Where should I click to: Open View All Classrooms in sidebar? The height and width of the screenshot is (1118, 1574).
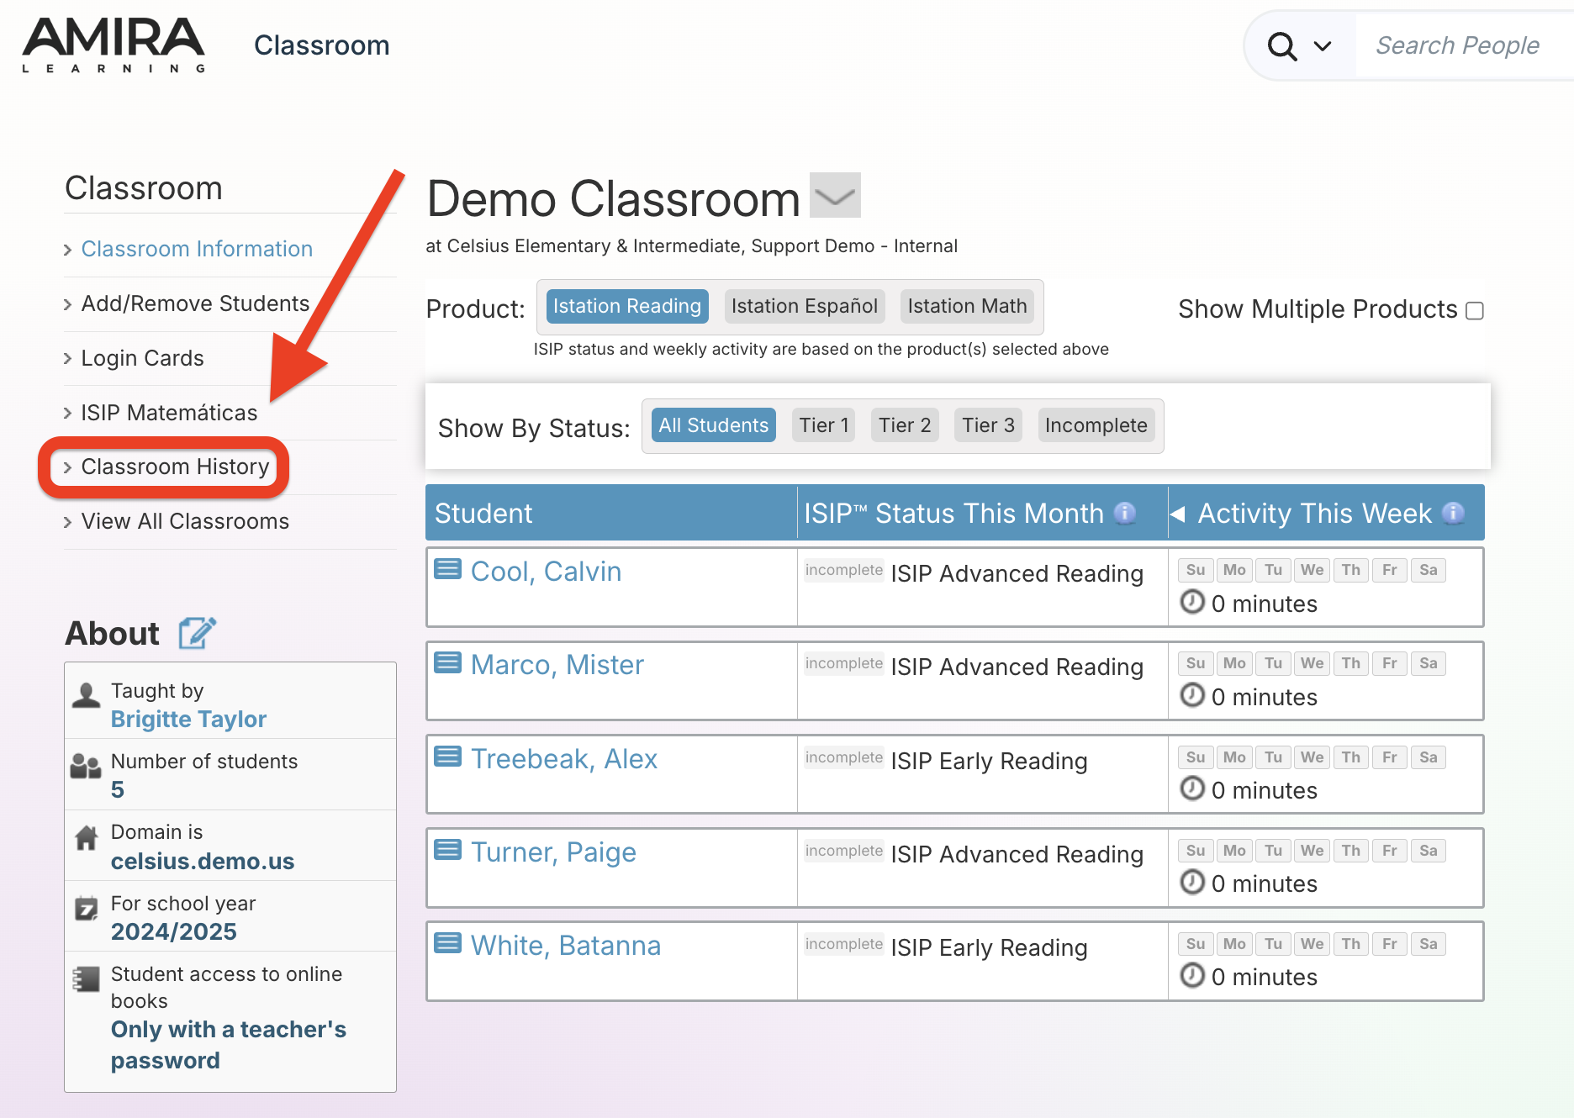pyautogui.click(x=185, y=521)
